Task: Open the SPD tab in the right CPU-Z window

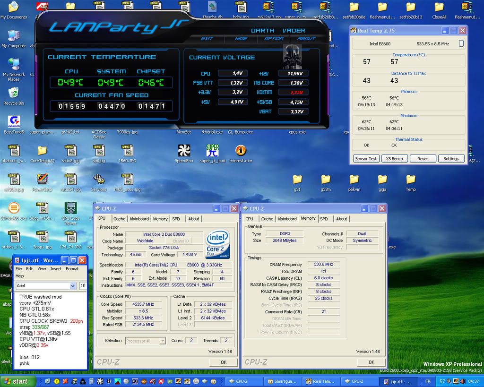Action: pos(324,219)
